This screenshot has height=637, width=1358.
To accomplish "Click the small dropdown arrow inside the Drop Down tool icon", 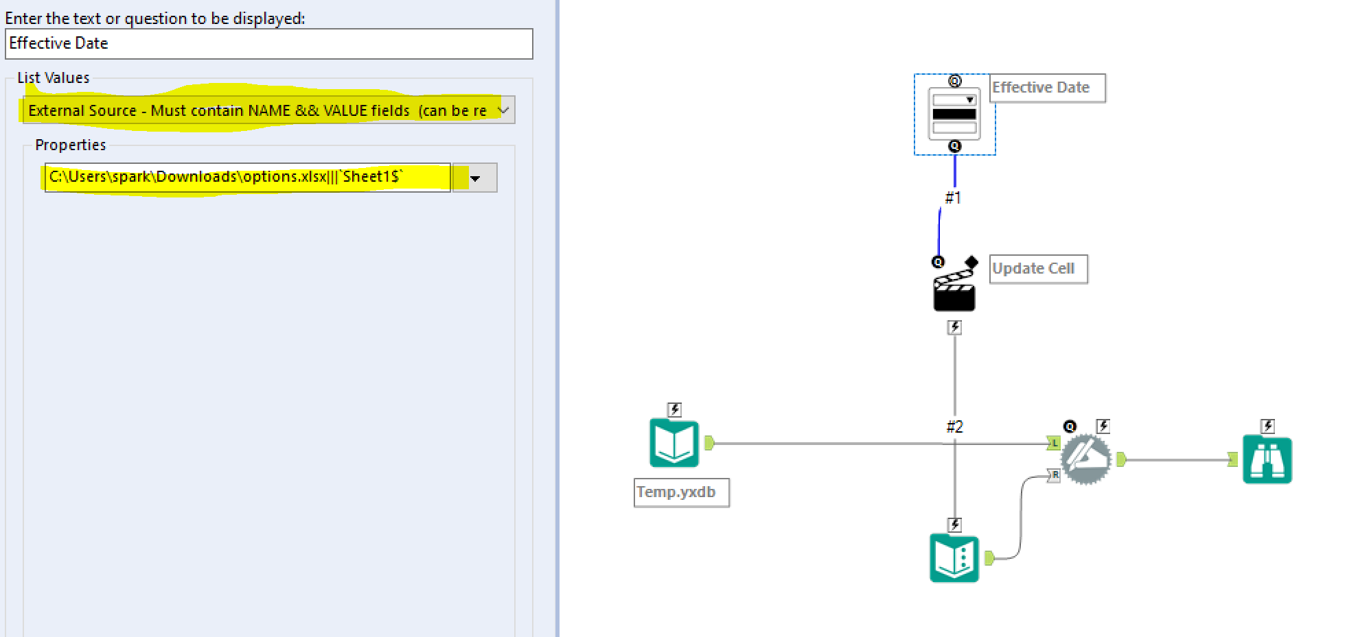I will pyautogui.click(x=969, y=99).
